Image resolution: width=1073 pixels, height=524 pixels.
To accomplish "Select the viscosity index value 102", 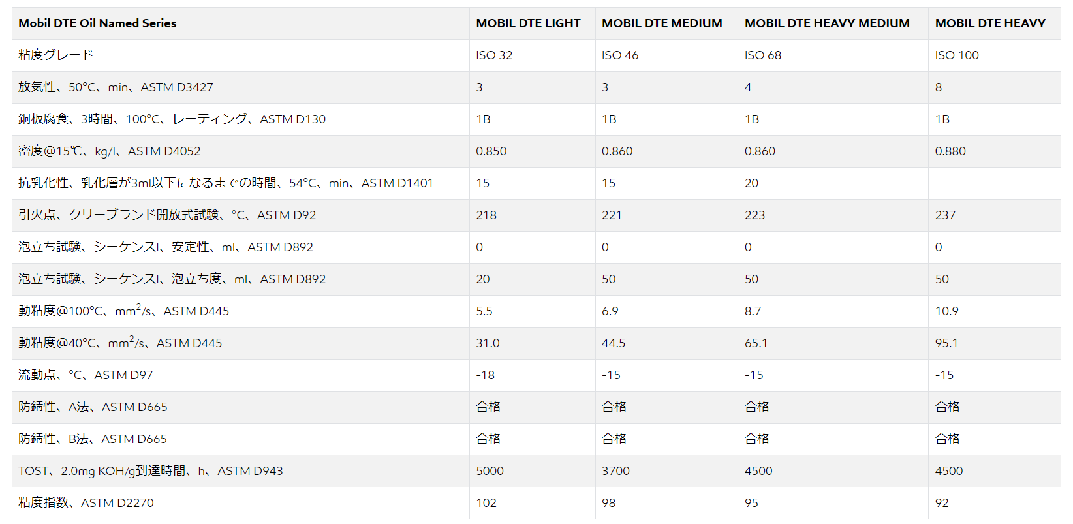I will point(486,503).
